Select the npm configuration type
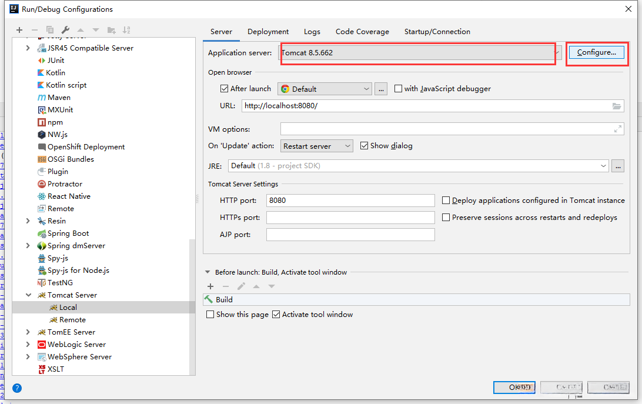The width and height of the screenshot is (642, 404). pos(55,122)
